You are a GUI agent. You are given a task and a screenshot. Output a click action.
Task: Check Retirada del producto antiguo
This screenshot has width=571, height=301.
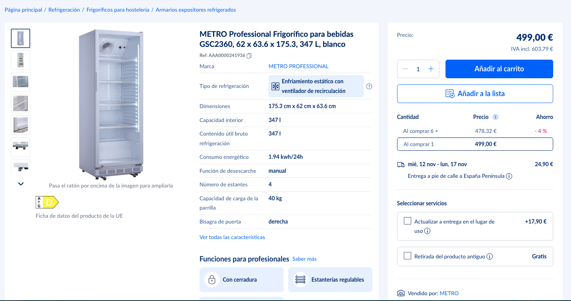tap(407, 256)
